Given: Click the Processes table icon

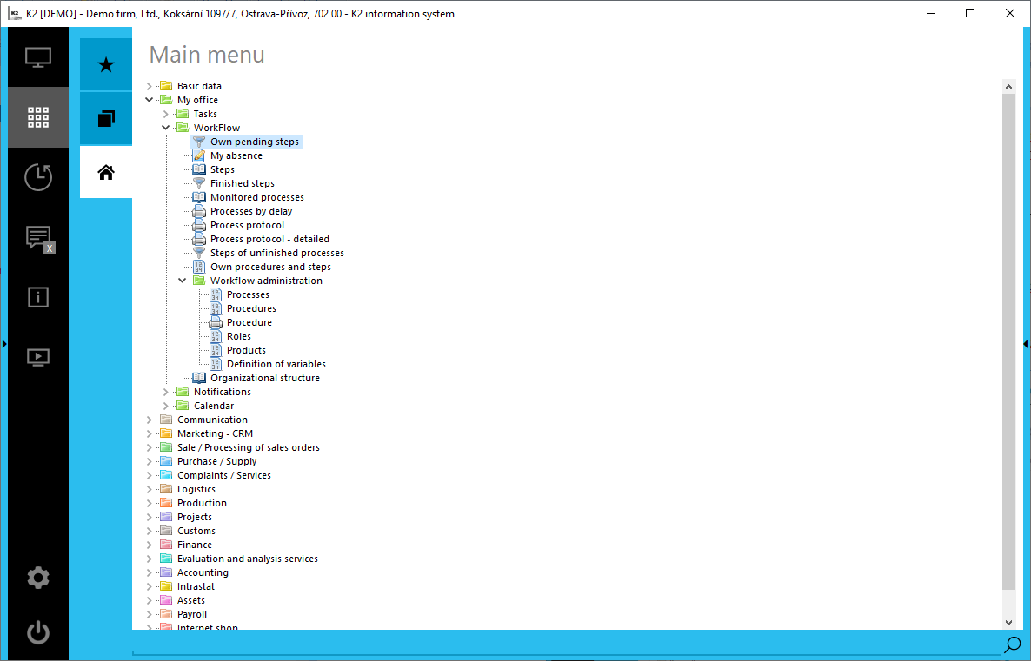Looking at the screenshot, I should pyautogui.click(x=215, y=295).
